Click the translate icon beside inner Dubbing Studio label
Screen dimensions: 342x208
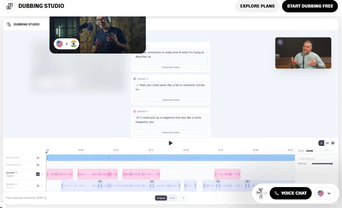[9, 24]
